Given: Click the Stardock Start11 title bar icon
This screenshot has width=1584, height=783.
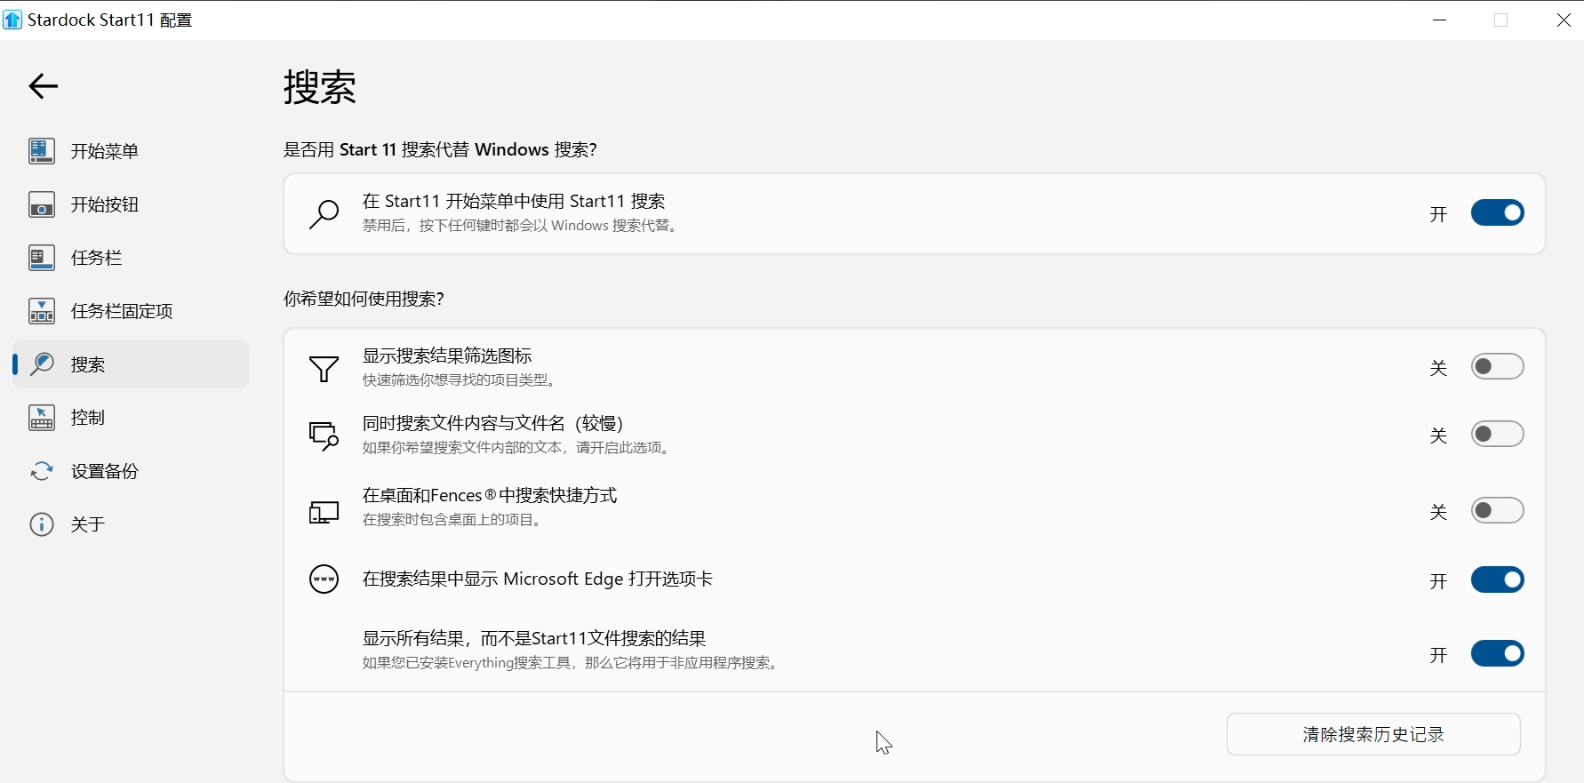Looking at the screenshot, I should tap(12, 20).
